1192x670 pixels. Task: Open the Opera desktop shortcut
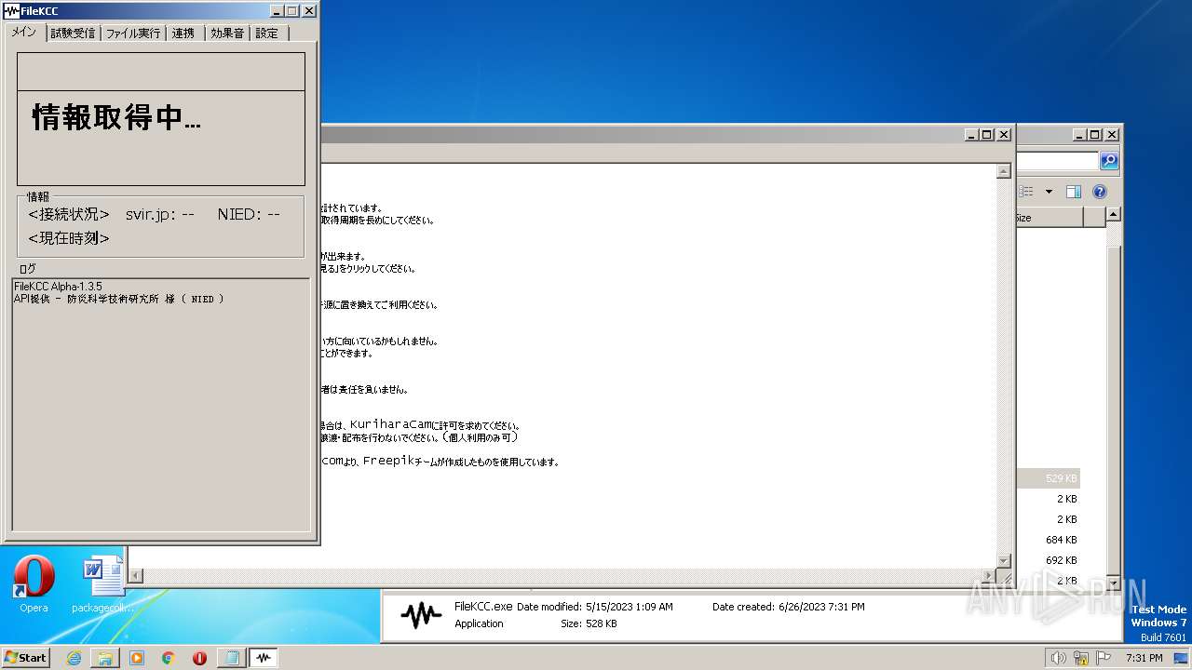[x=34, y=583]
